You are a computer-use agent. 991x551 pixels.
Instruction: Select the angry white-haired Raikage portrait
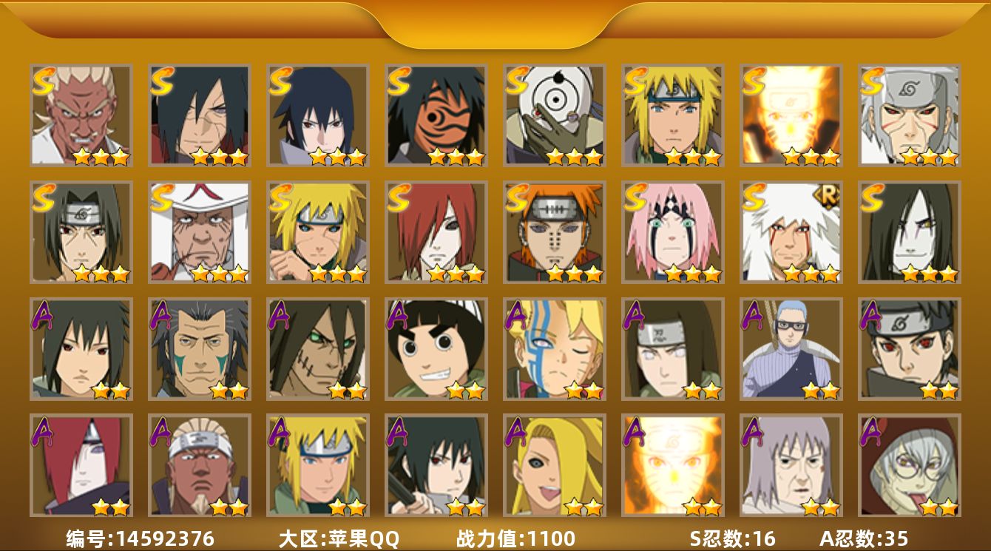(81, 115)
